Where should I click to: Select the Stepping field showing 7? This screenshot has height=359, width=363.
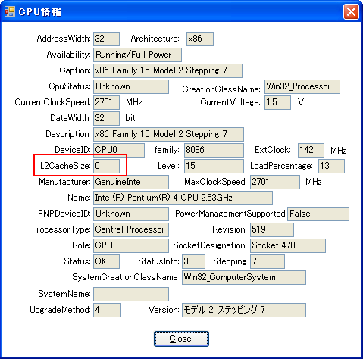pos(268,261)
